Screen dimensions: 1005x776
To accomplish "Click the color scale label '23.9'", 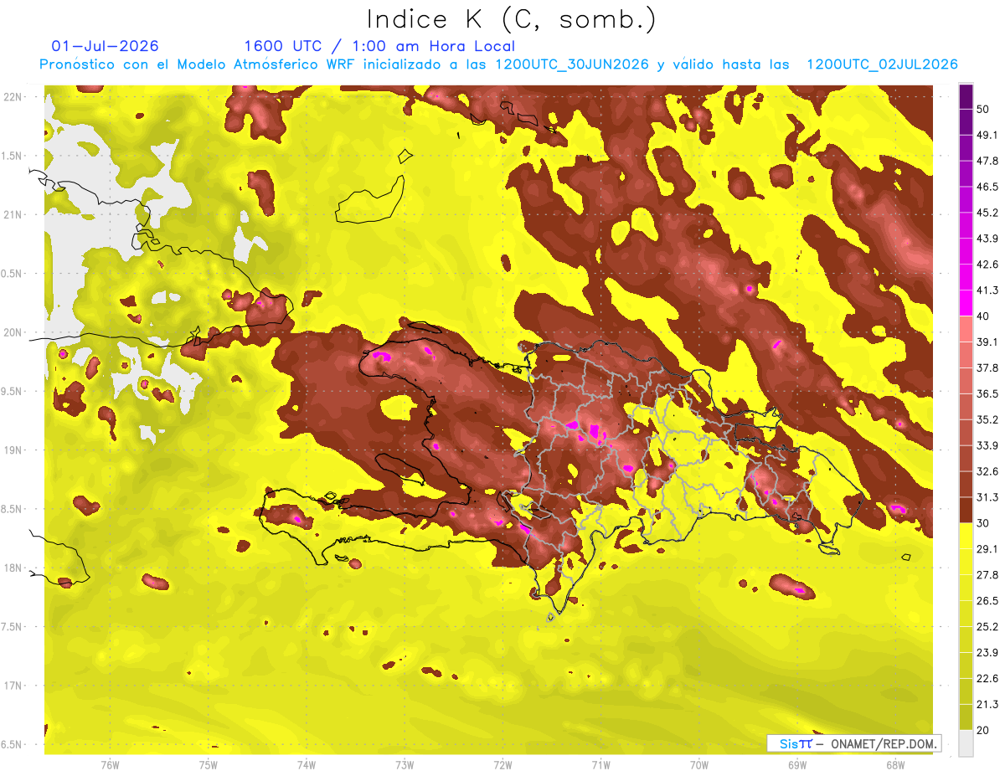I will 987,653.
